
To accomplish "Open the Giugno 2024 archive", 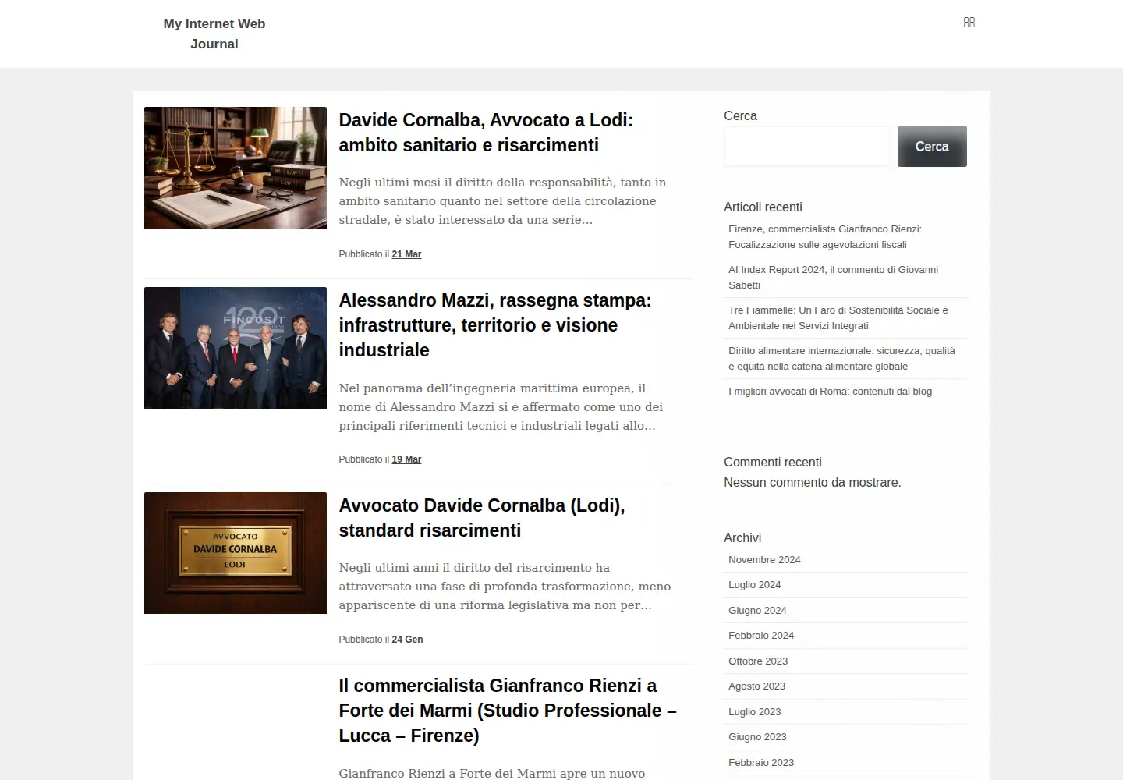I will pos(757,611).
